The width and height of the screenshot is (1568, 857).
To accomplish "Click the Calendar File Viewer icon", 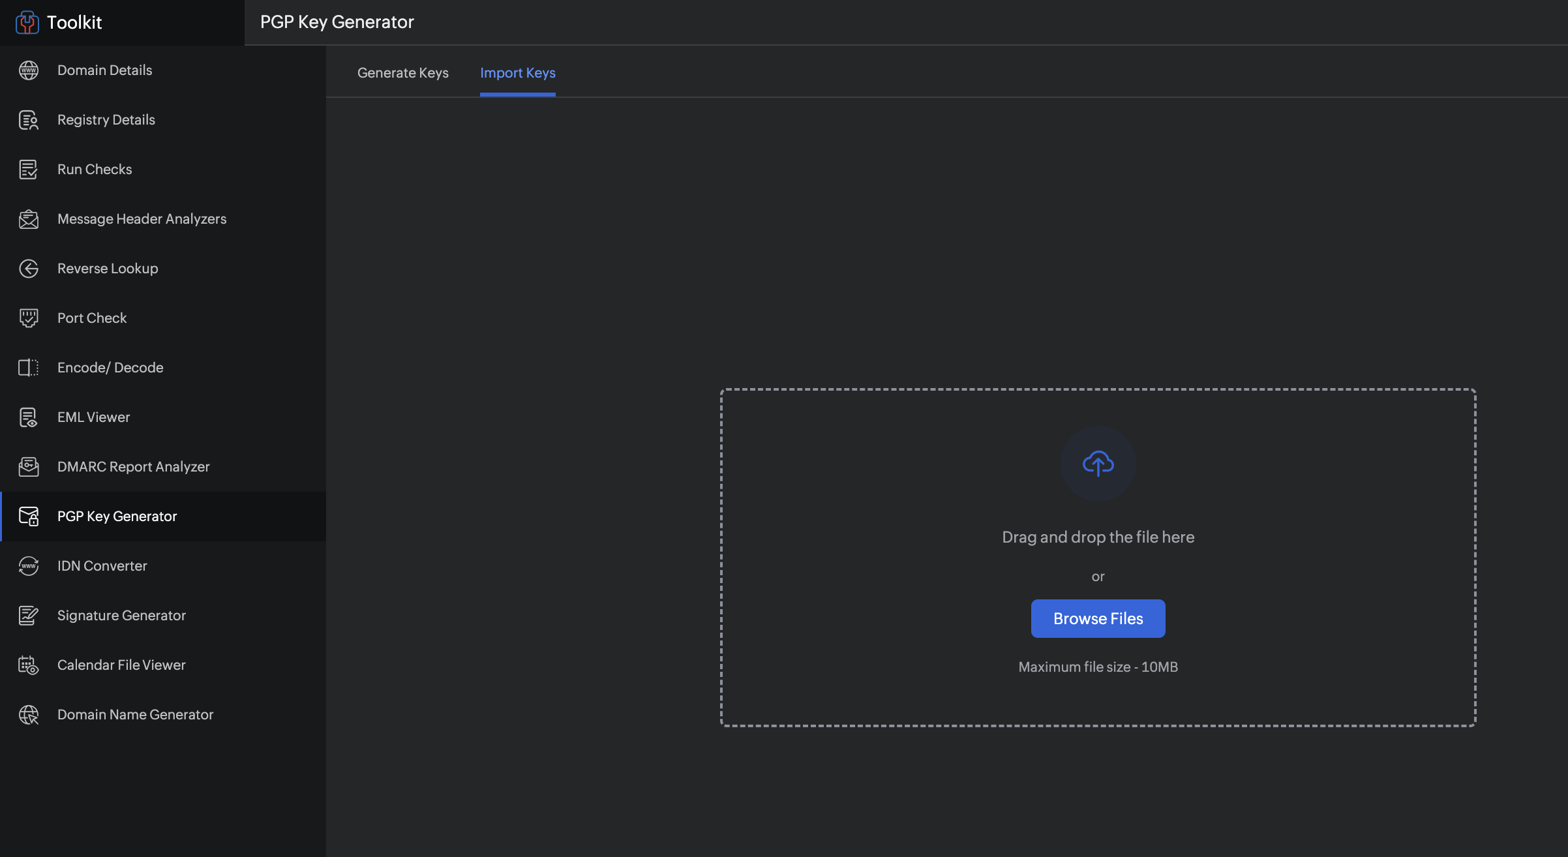I will point(29,665).
